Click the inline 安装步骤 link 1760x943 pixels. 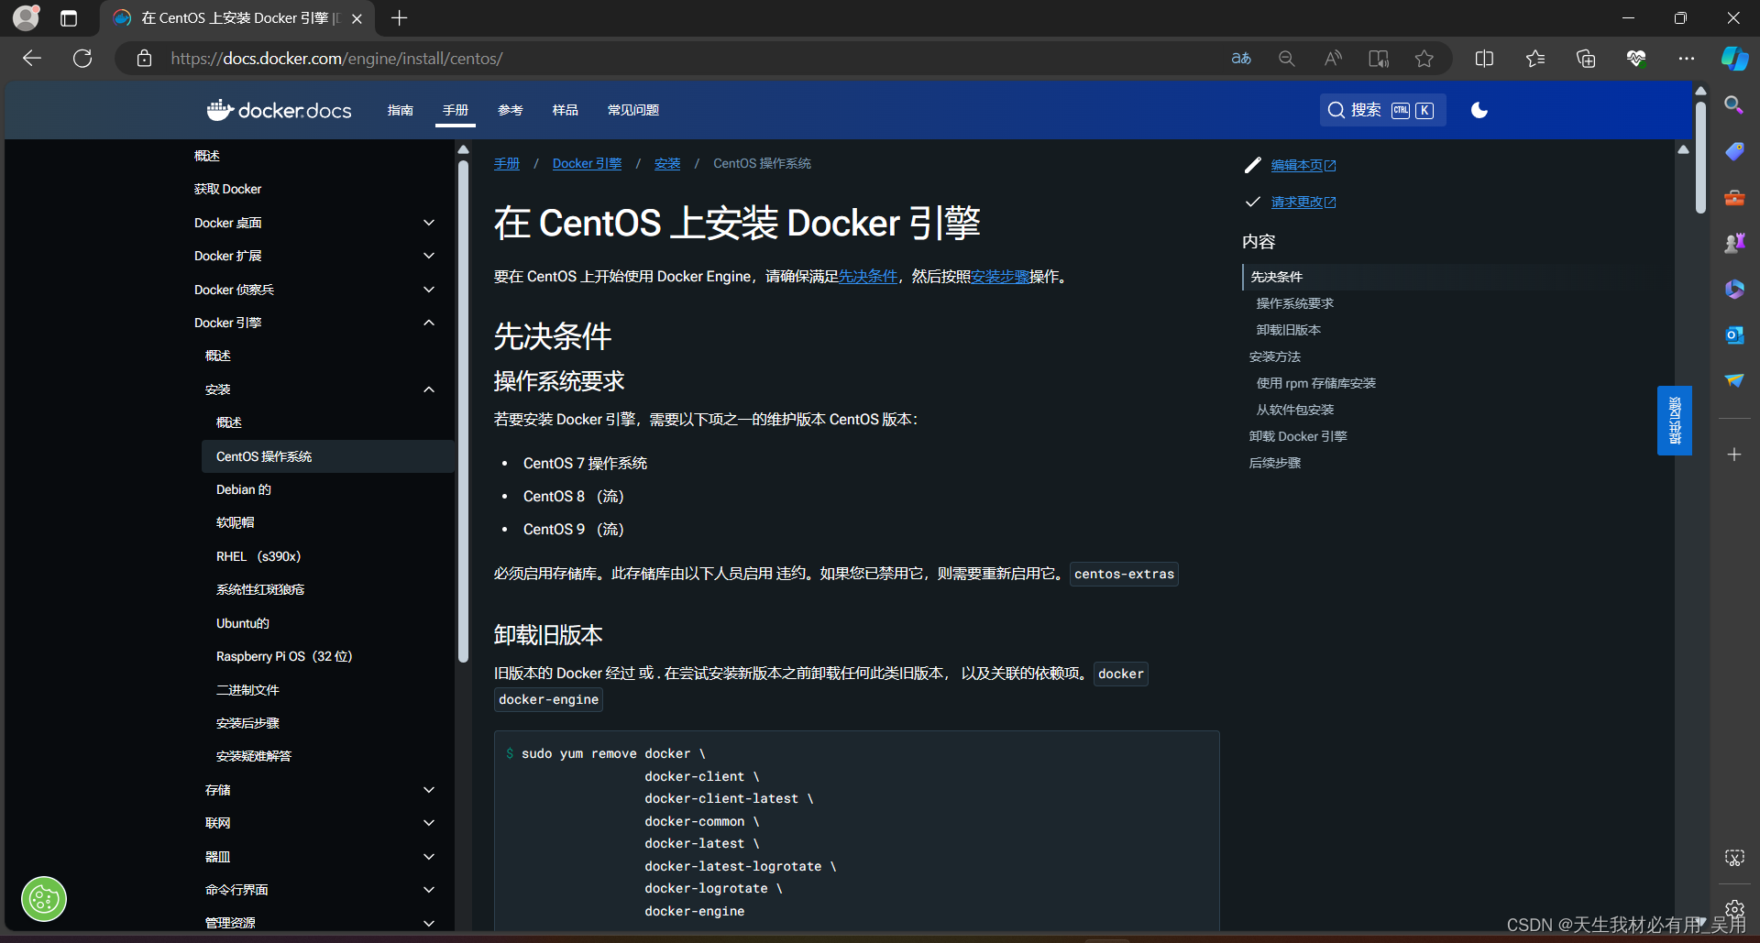pos(1000,277)
